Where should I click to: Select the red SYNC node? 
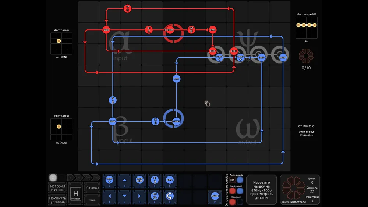(213, 30)
